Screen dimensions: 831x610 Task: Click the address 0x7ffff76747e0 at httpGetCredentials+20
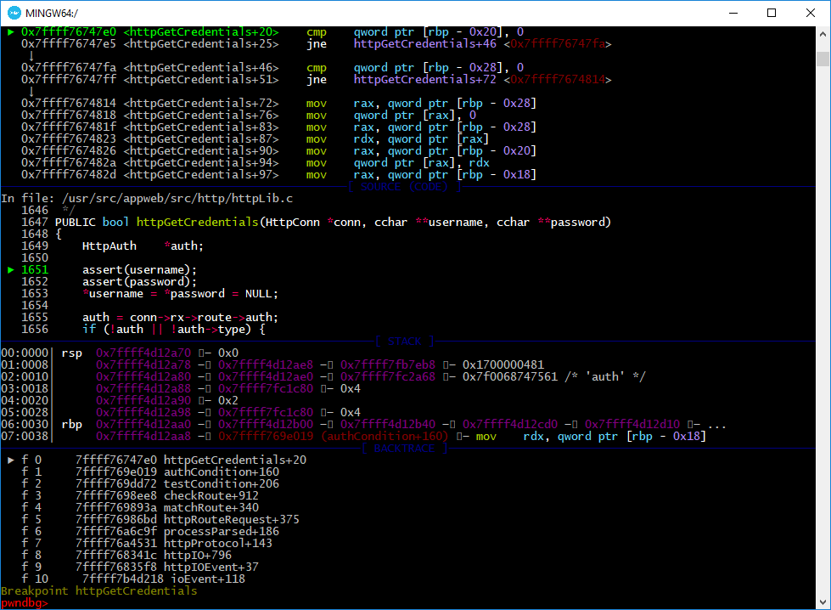69,31
